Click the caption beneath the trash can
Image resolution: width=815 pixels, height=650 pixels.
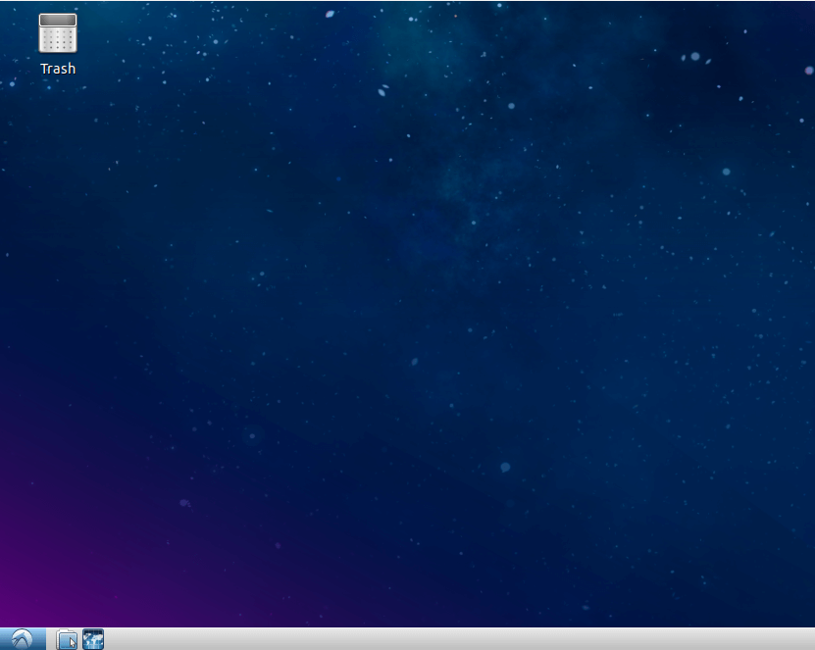click(58, 69)
